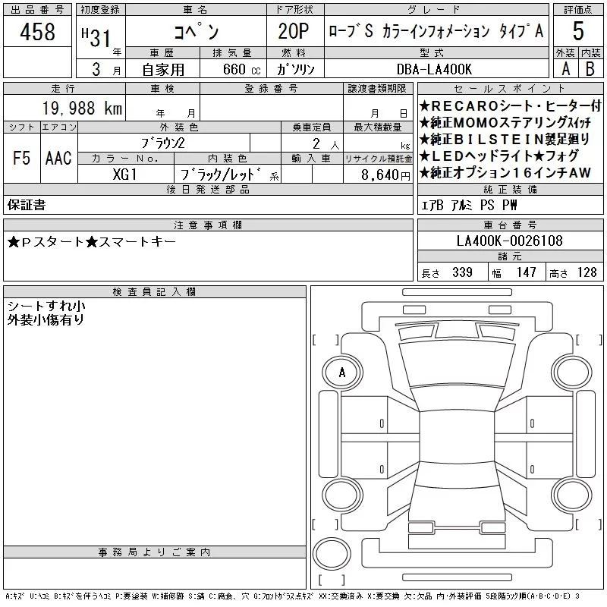
Task: Select the chassis number LA400K-0026108
Action: [x=509, y=241]
